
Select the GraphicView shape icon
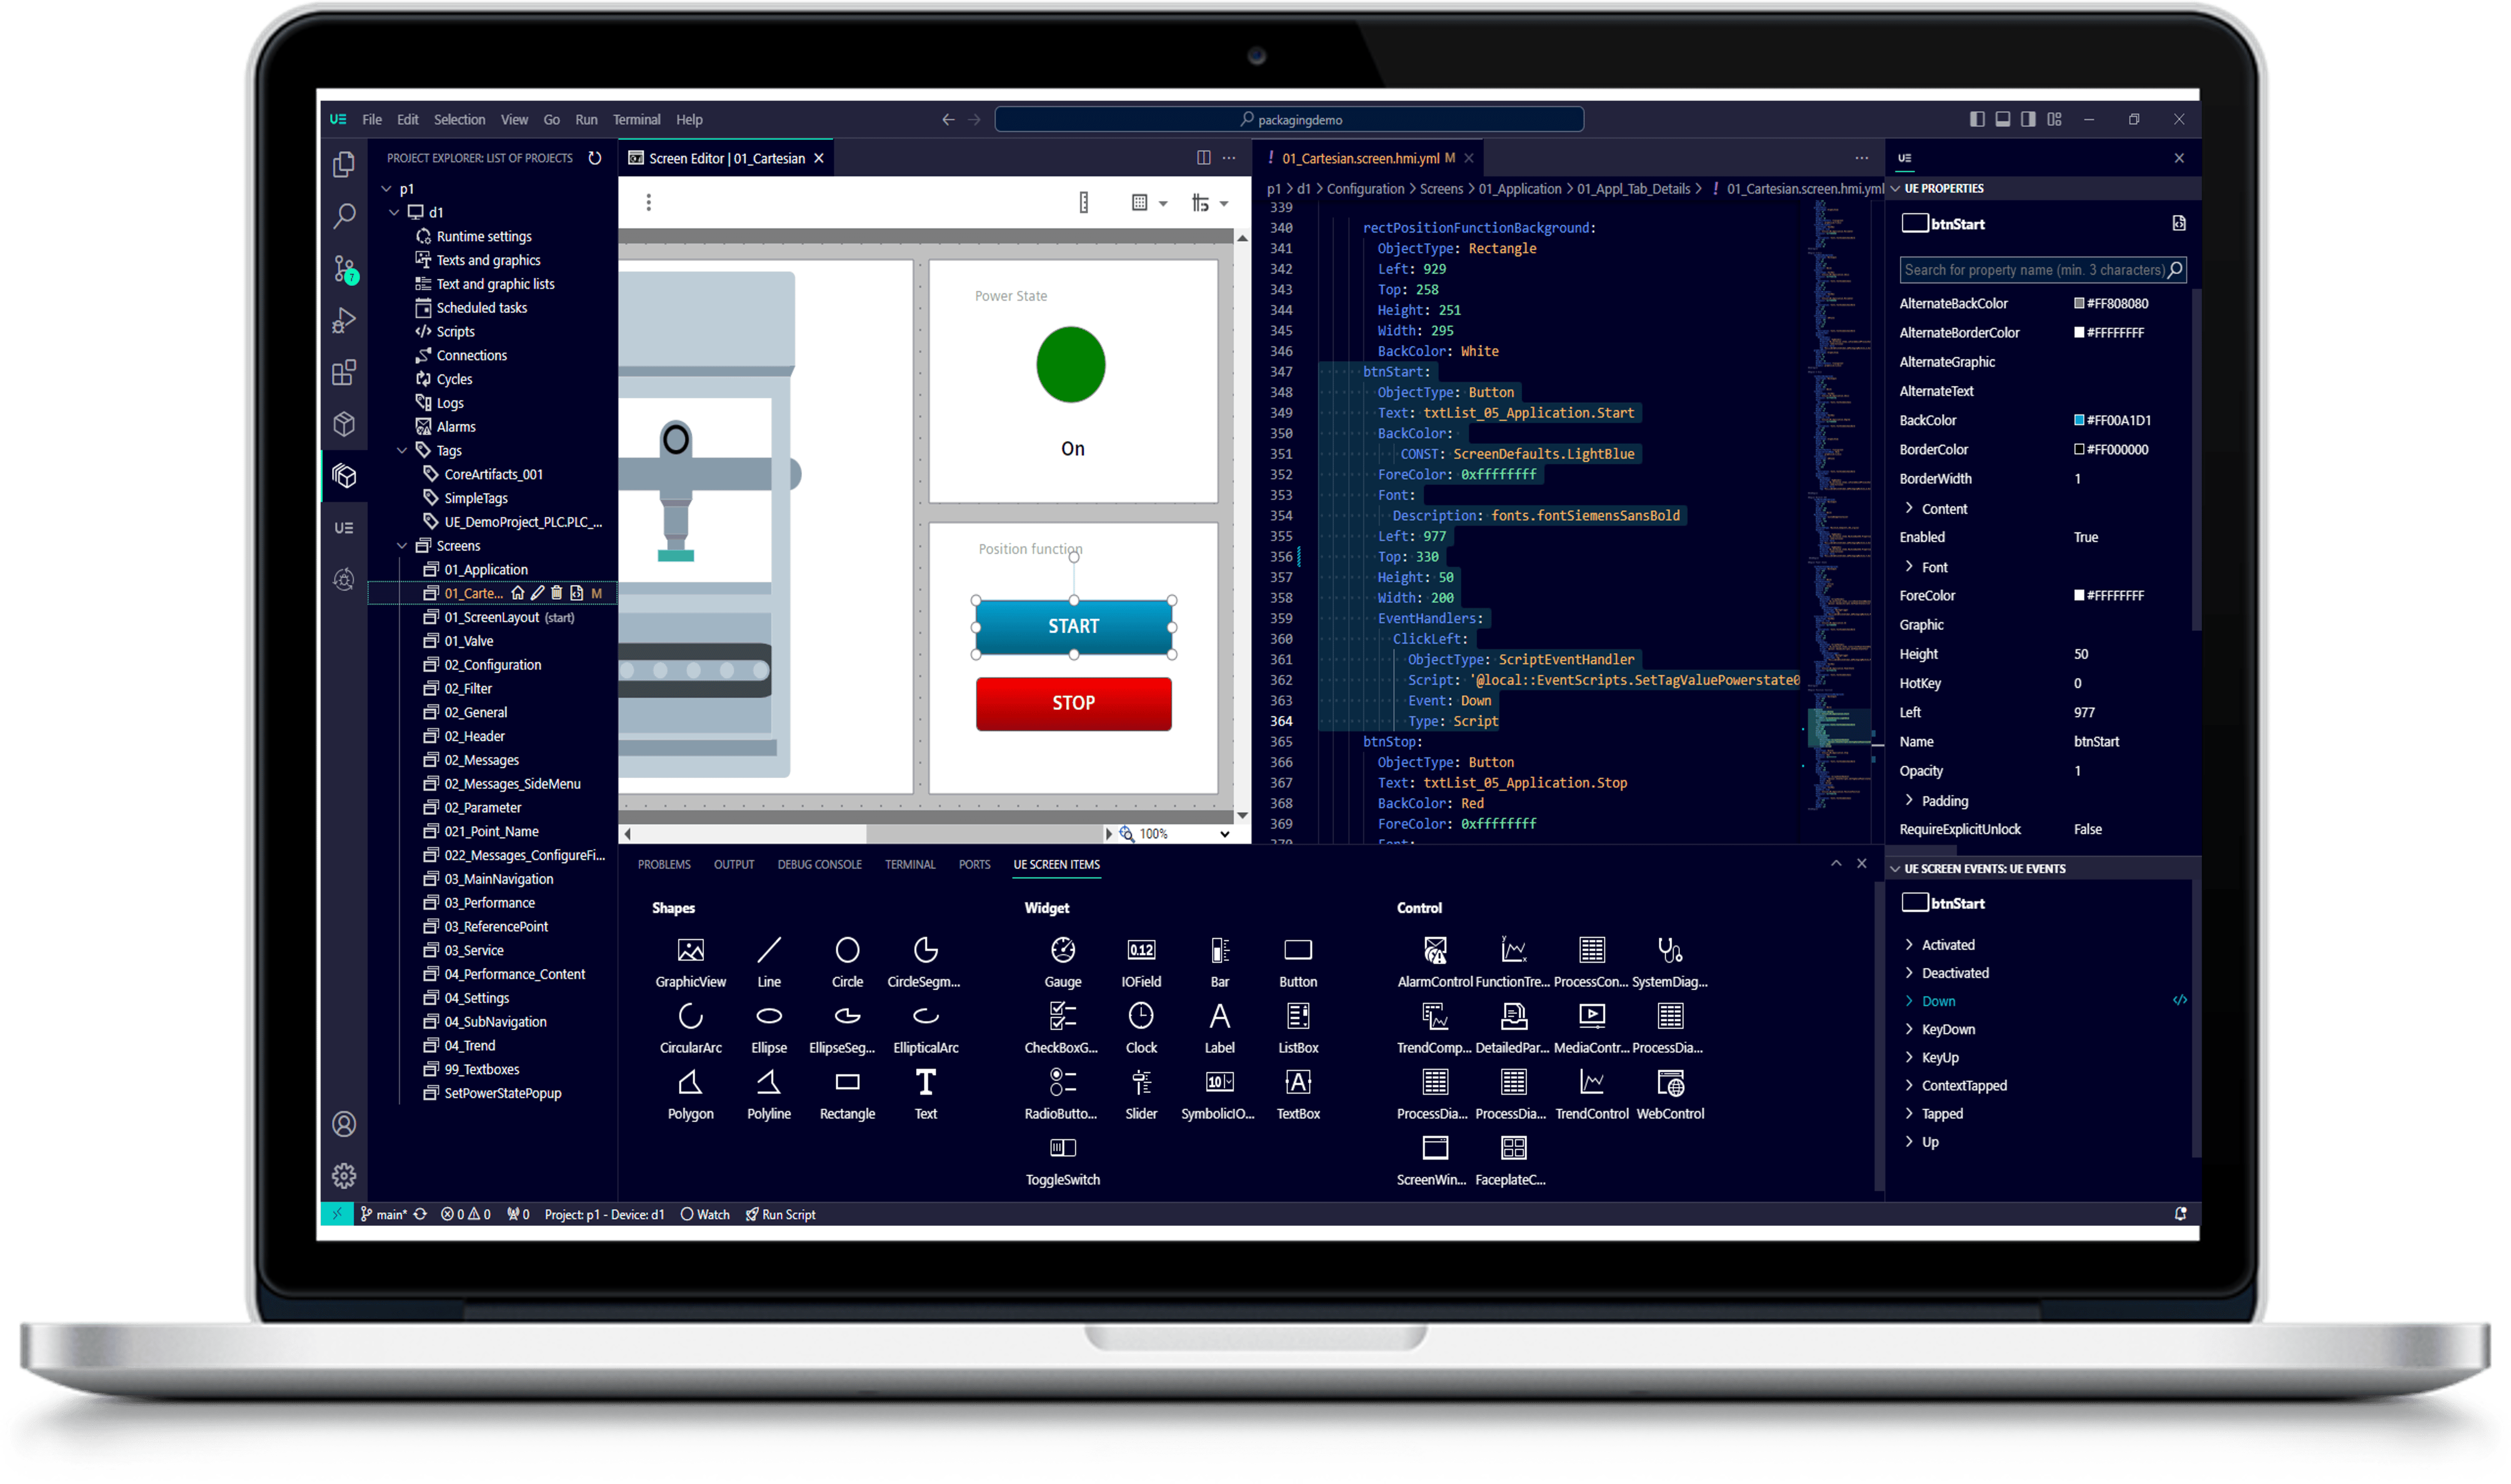click(691, 951)
